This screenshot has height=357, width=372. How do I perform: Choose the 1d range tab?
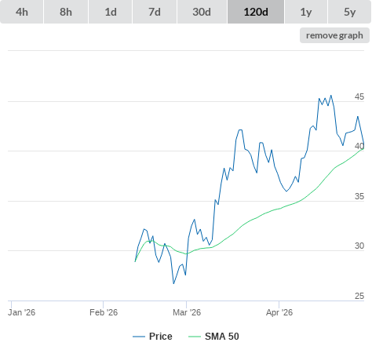point(111,12)
